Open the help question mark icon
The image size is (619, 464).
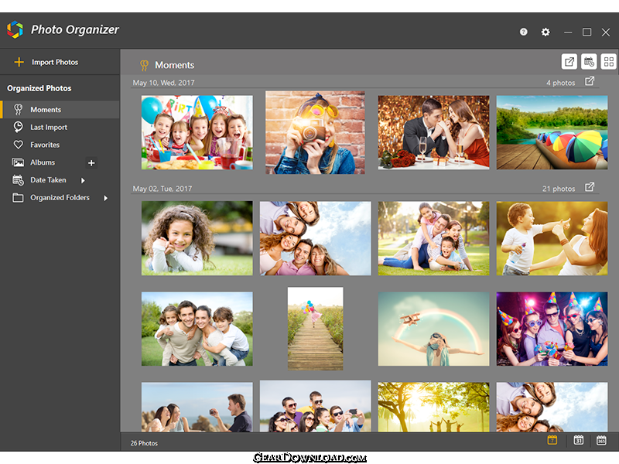click(x=524, y=32)
